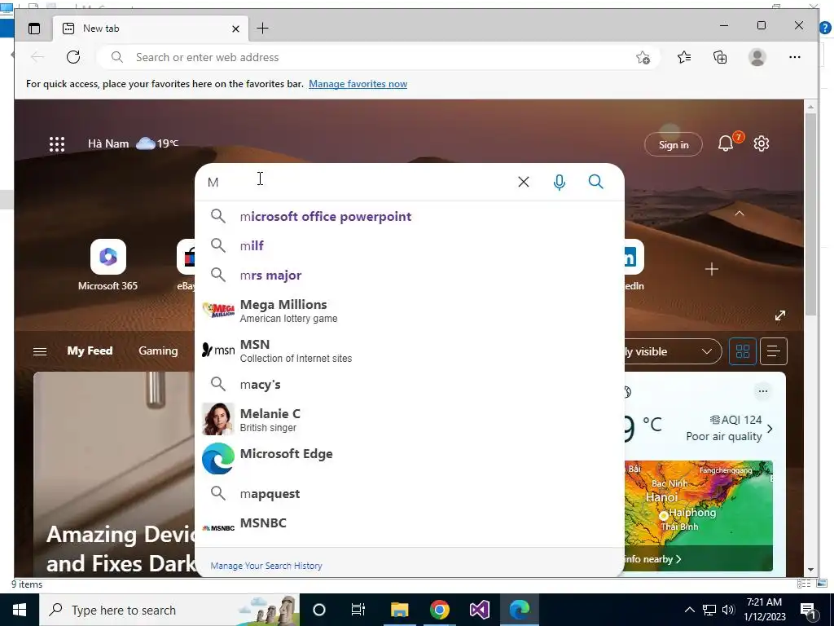Click inside the Bing search box
This screenshot has height=626, width=834.
click(x=357, y=182)
